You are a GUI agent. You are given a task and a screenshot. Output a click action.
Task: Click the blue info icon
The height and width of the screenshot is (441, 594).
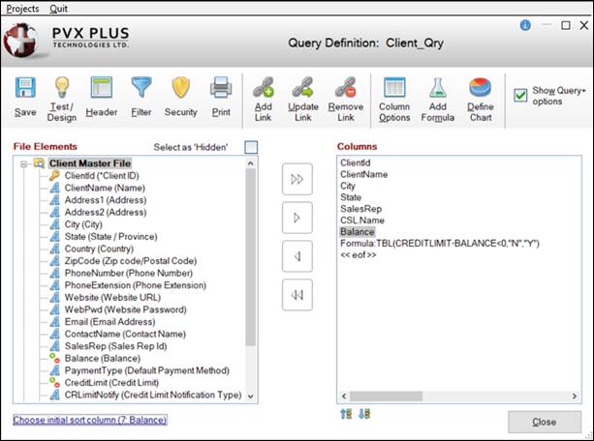(x=525, y=25)
